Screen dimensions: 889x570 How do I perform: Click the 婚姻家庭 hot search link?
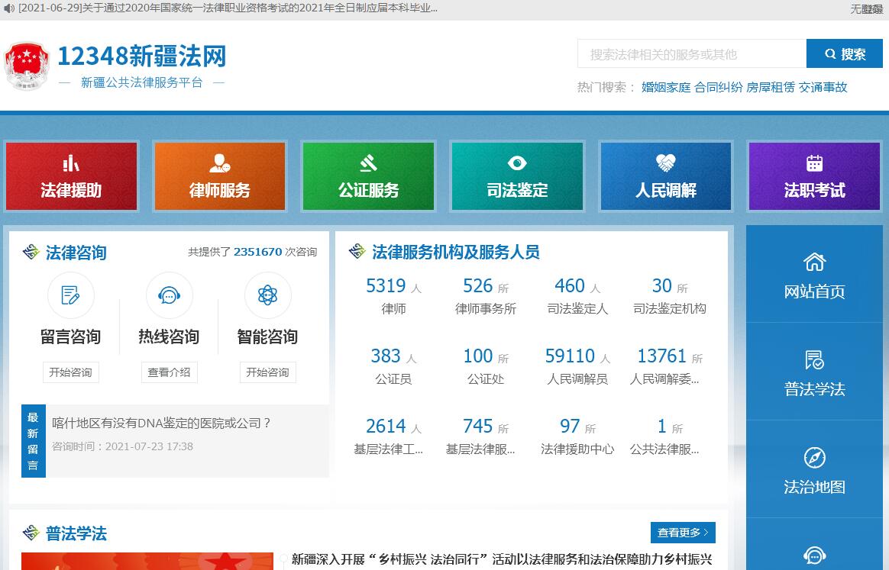click(x=665, y=87)
